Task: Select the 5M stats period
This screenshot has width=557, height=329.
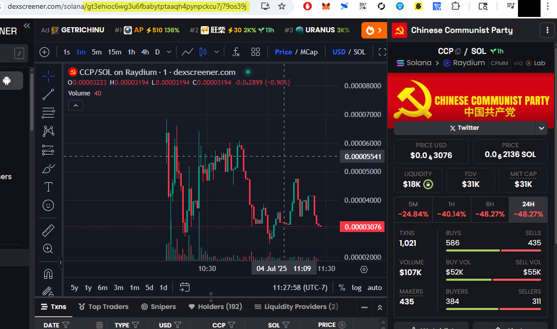Action: point(413,209)
